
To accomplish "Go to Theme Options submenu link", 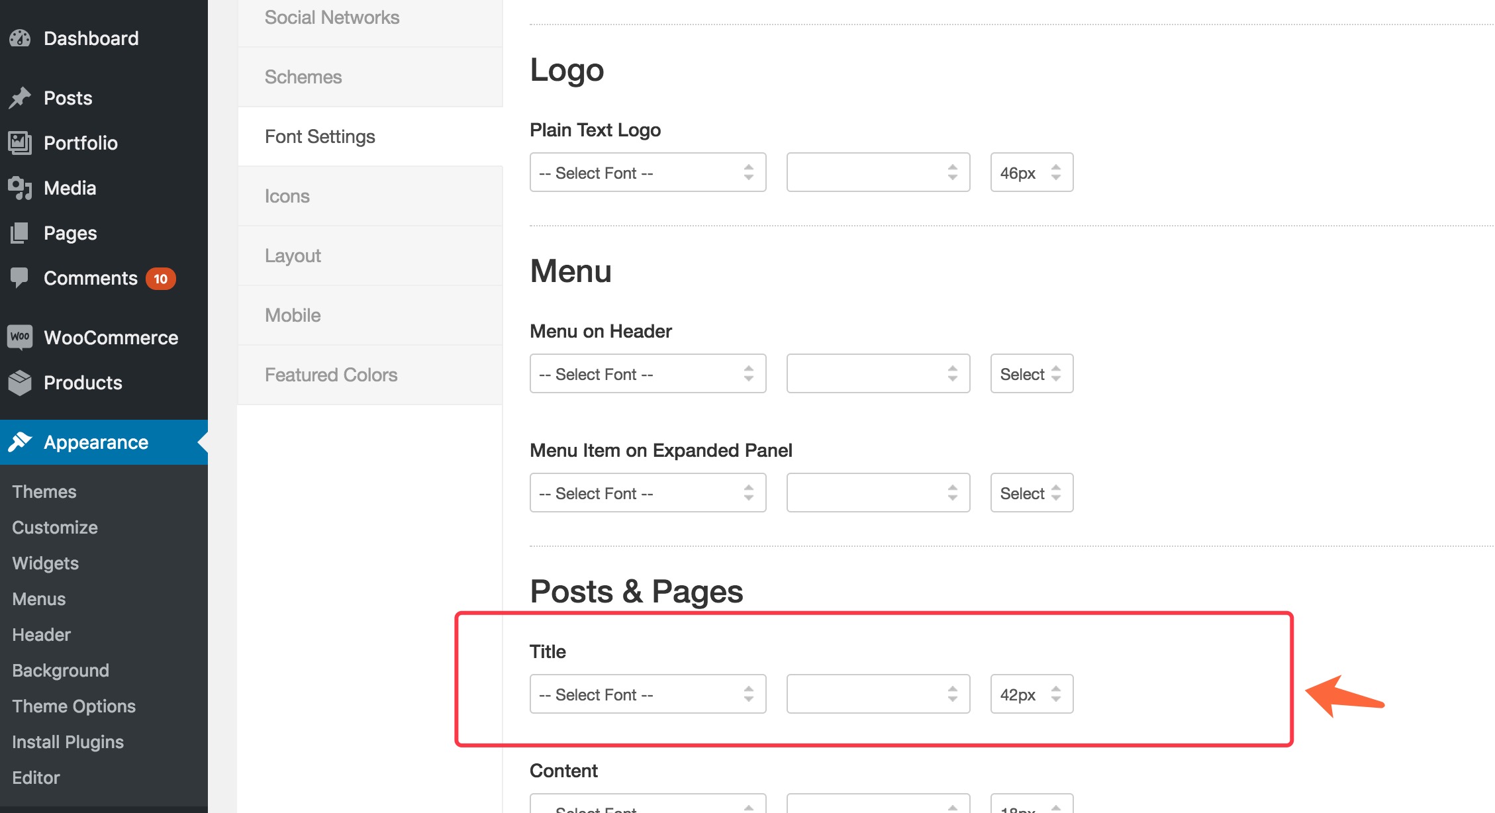I will click(73, 706).
